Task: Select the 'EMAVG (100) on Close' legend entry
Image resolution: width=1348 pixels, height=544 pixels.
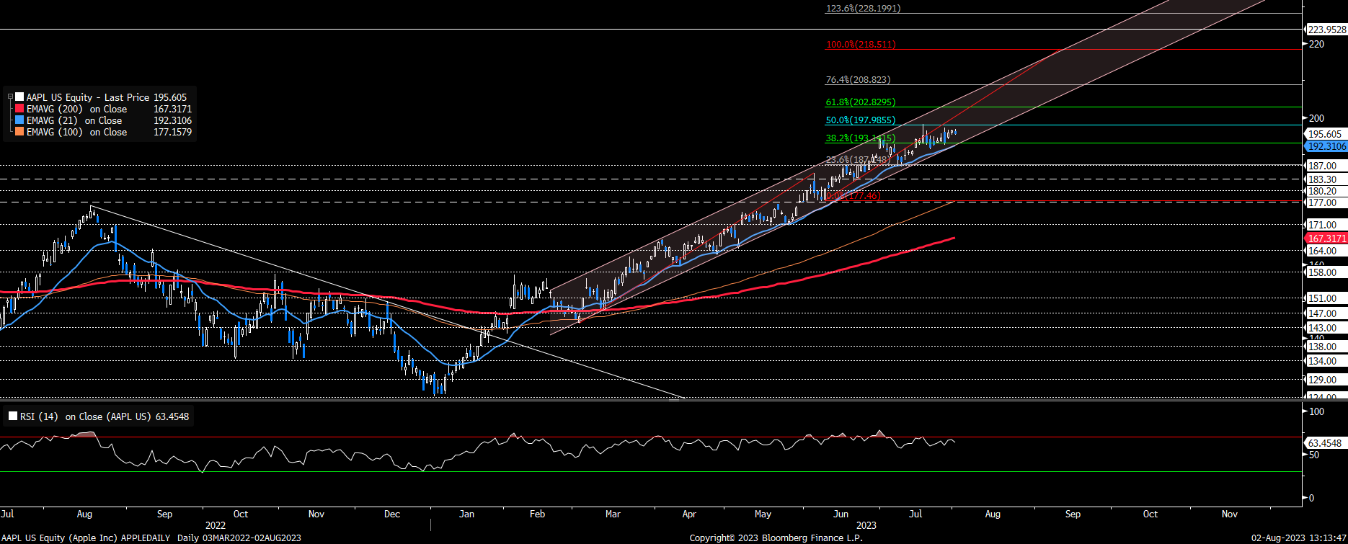Action: coord(76,132)
